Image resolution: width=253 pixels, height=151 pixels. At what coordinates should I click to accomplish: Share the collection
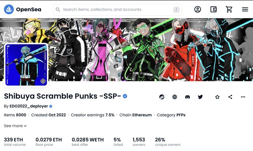230,97
